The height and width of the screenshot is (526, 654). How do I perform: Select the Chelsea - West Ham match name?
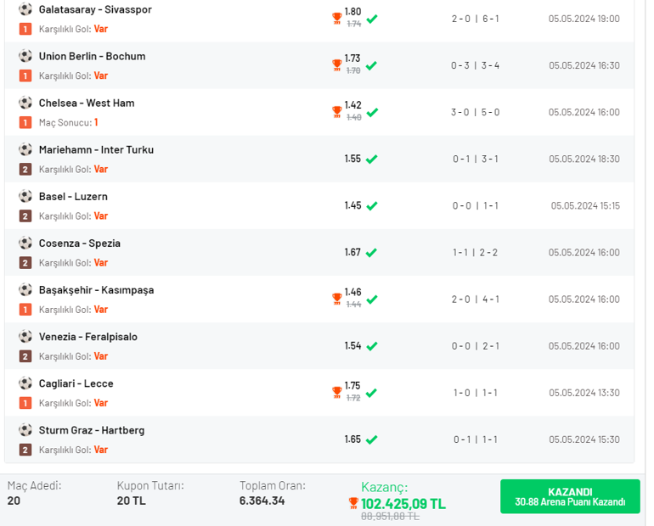[87, 103]
